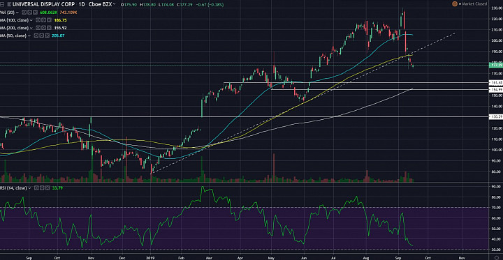Hide the RSI (14, close) indicator

pyautogui.click(x=36, y=188)
